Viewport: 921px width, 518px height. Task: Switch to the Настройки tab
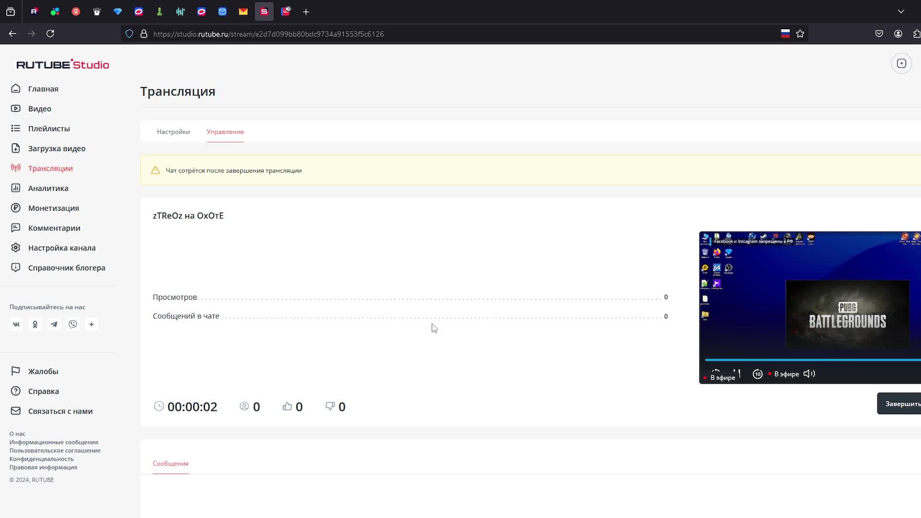(x=173, y=131)
